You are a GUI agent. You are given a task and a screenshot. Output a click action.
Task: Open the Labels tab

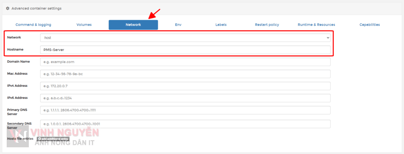tap(221, 25)
